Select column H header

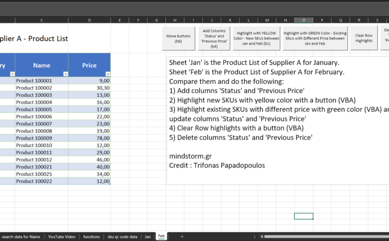click(x=175, y=20)
